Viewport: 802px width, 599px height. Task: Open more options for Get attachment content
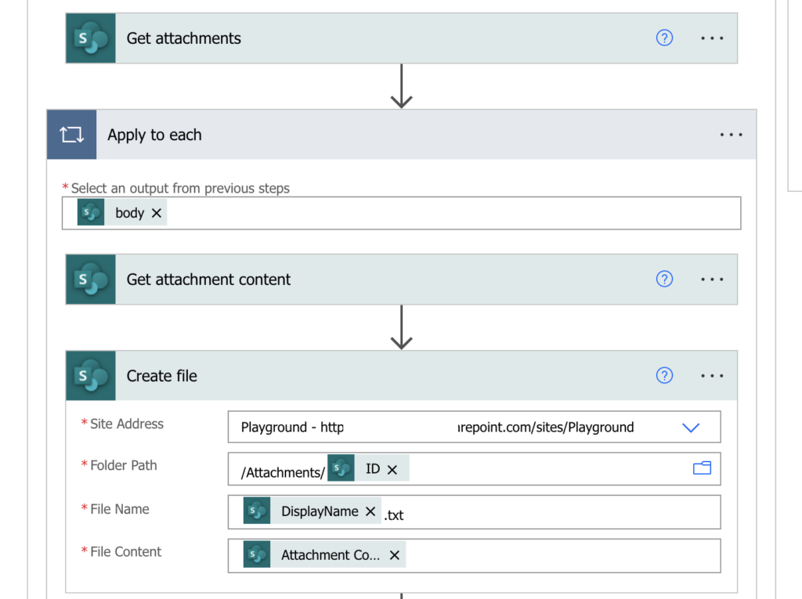tap(712, 280)
